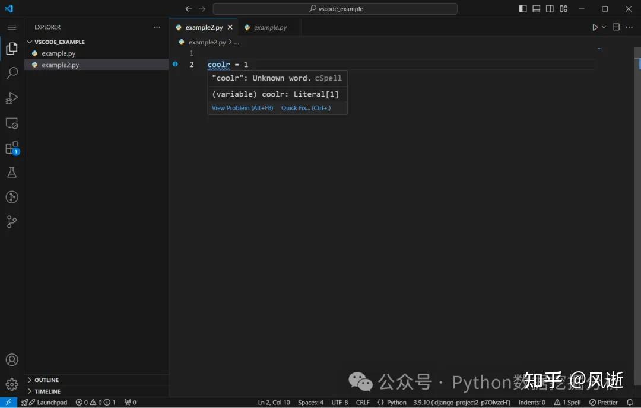The image size is (641, 408).
Task: Select example.py in the Explorer
Action: point(58,53)
